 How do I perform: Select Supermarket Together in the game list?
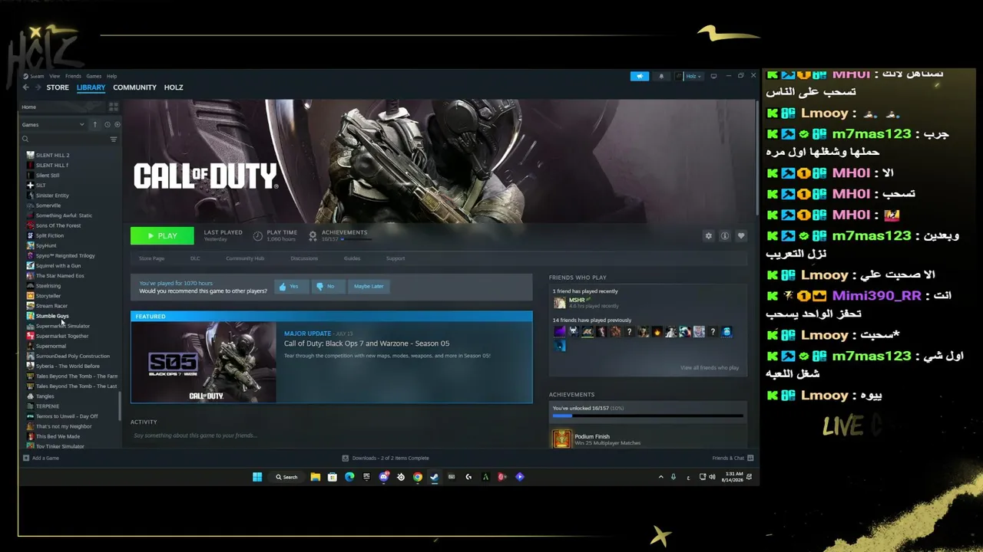pos(62,336)
